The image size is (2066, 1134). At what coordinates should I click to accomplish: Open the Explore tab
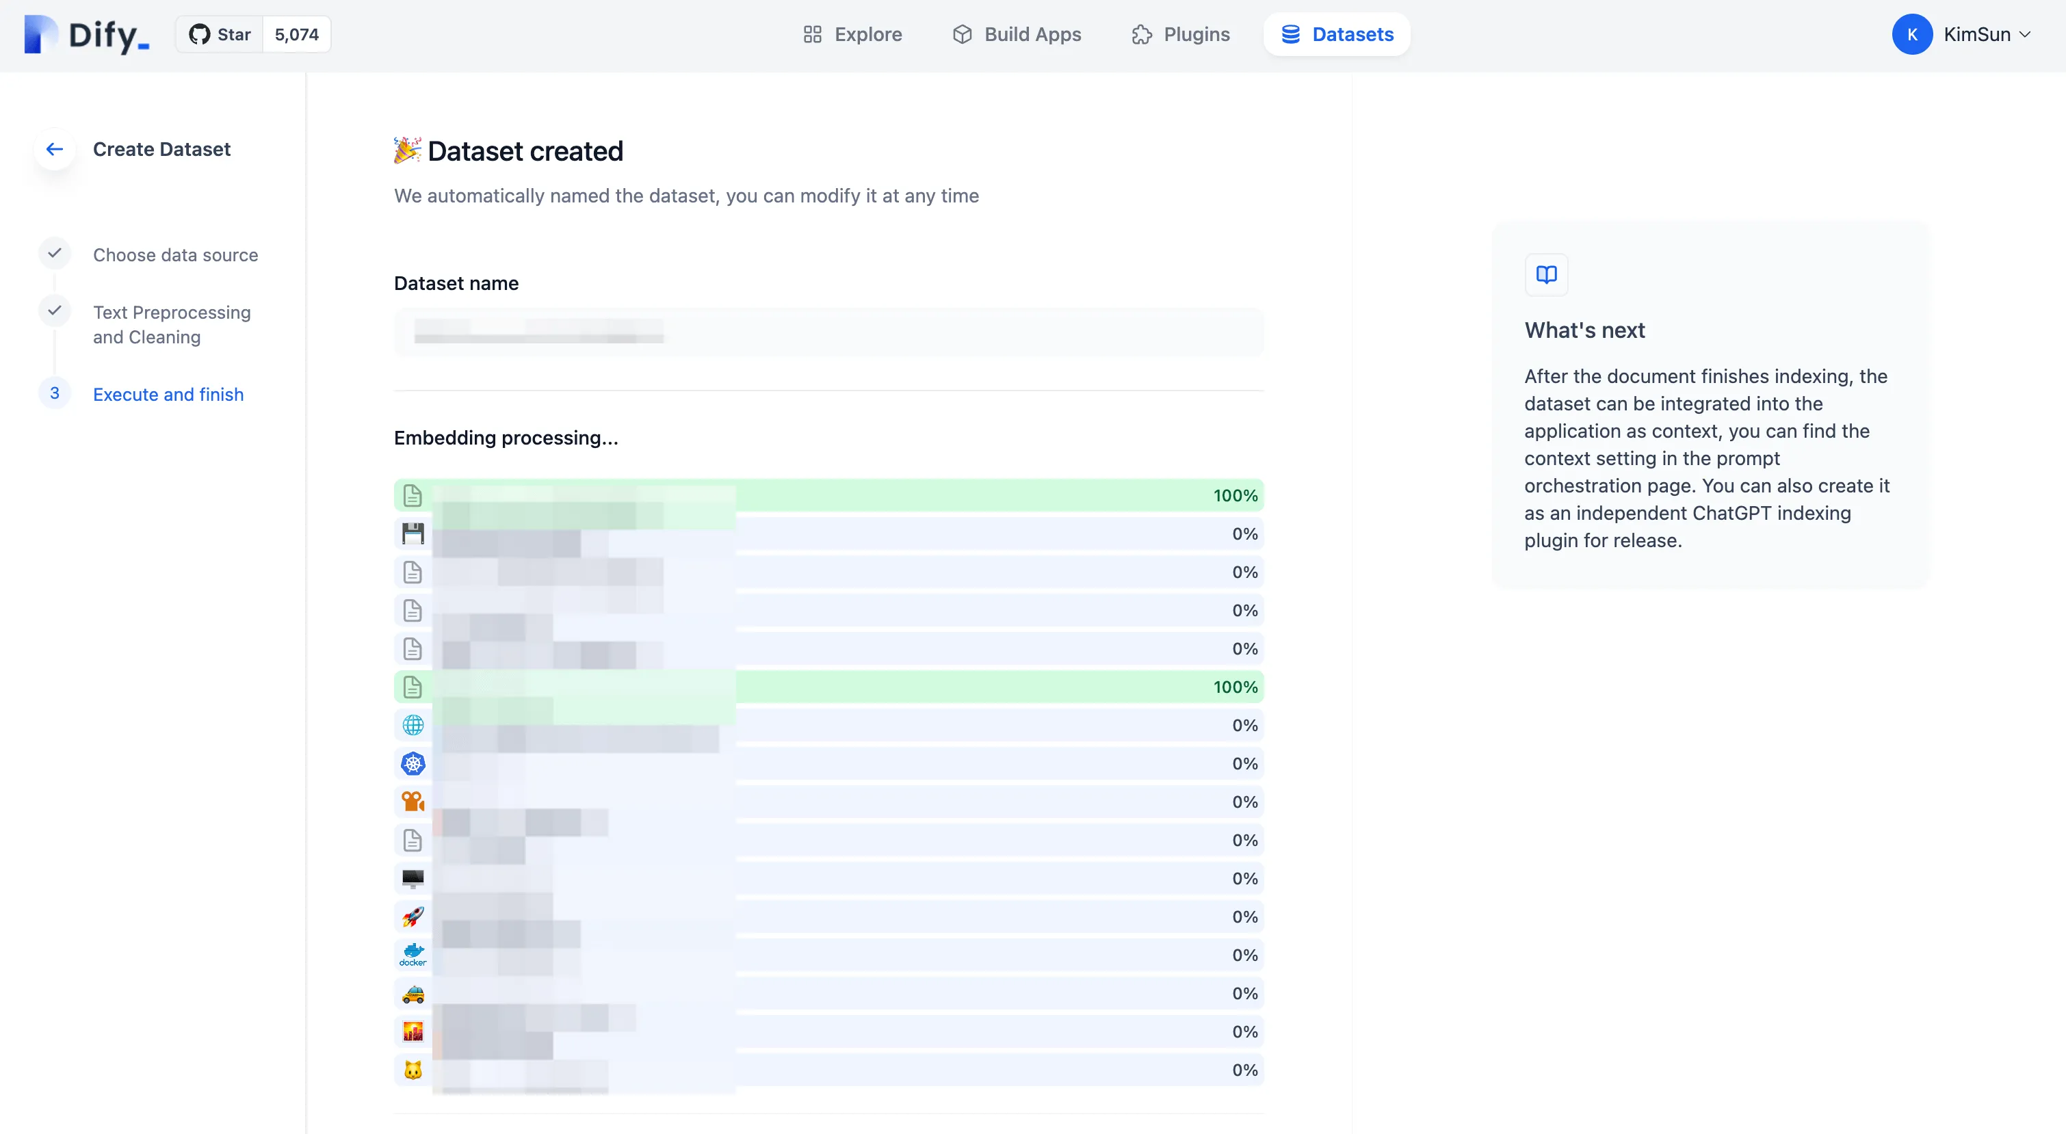[852, 34]
